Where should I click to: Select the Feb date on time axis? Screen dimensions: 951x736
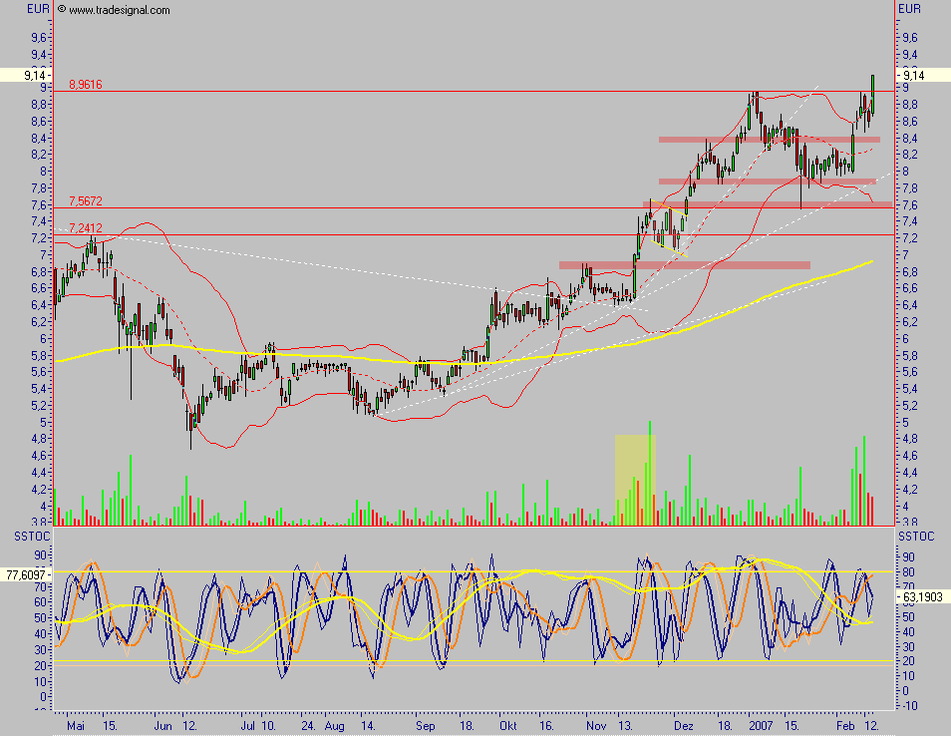(845, 728)
